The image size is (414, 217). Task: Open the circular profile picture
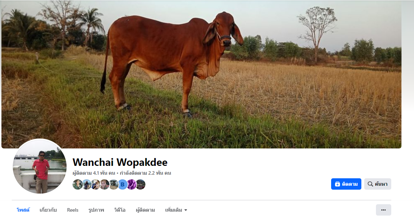[x=39, y=166]
